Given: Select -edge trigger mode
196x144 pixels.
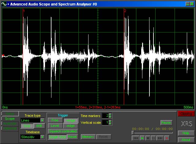Looking at the screenshot, I should [70, 126].
